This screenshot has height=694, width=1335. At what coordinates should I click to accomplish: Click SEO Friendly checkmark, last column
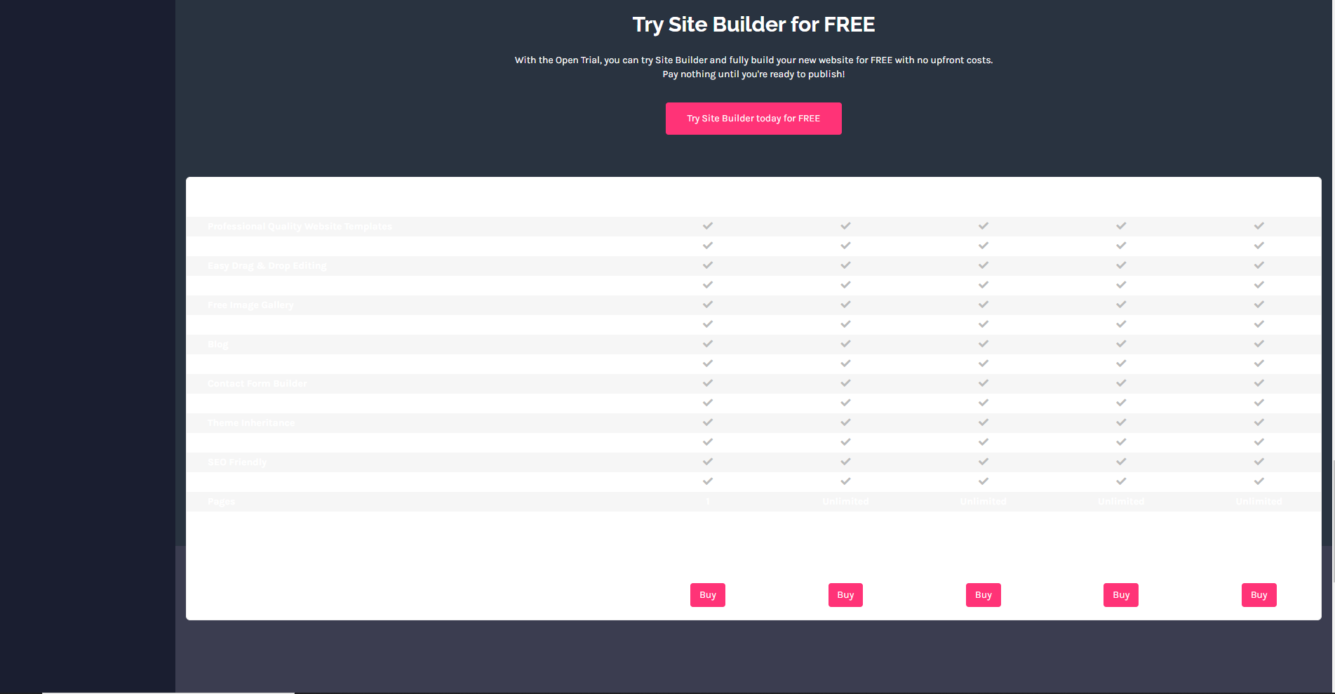[x=1259, y=462]
